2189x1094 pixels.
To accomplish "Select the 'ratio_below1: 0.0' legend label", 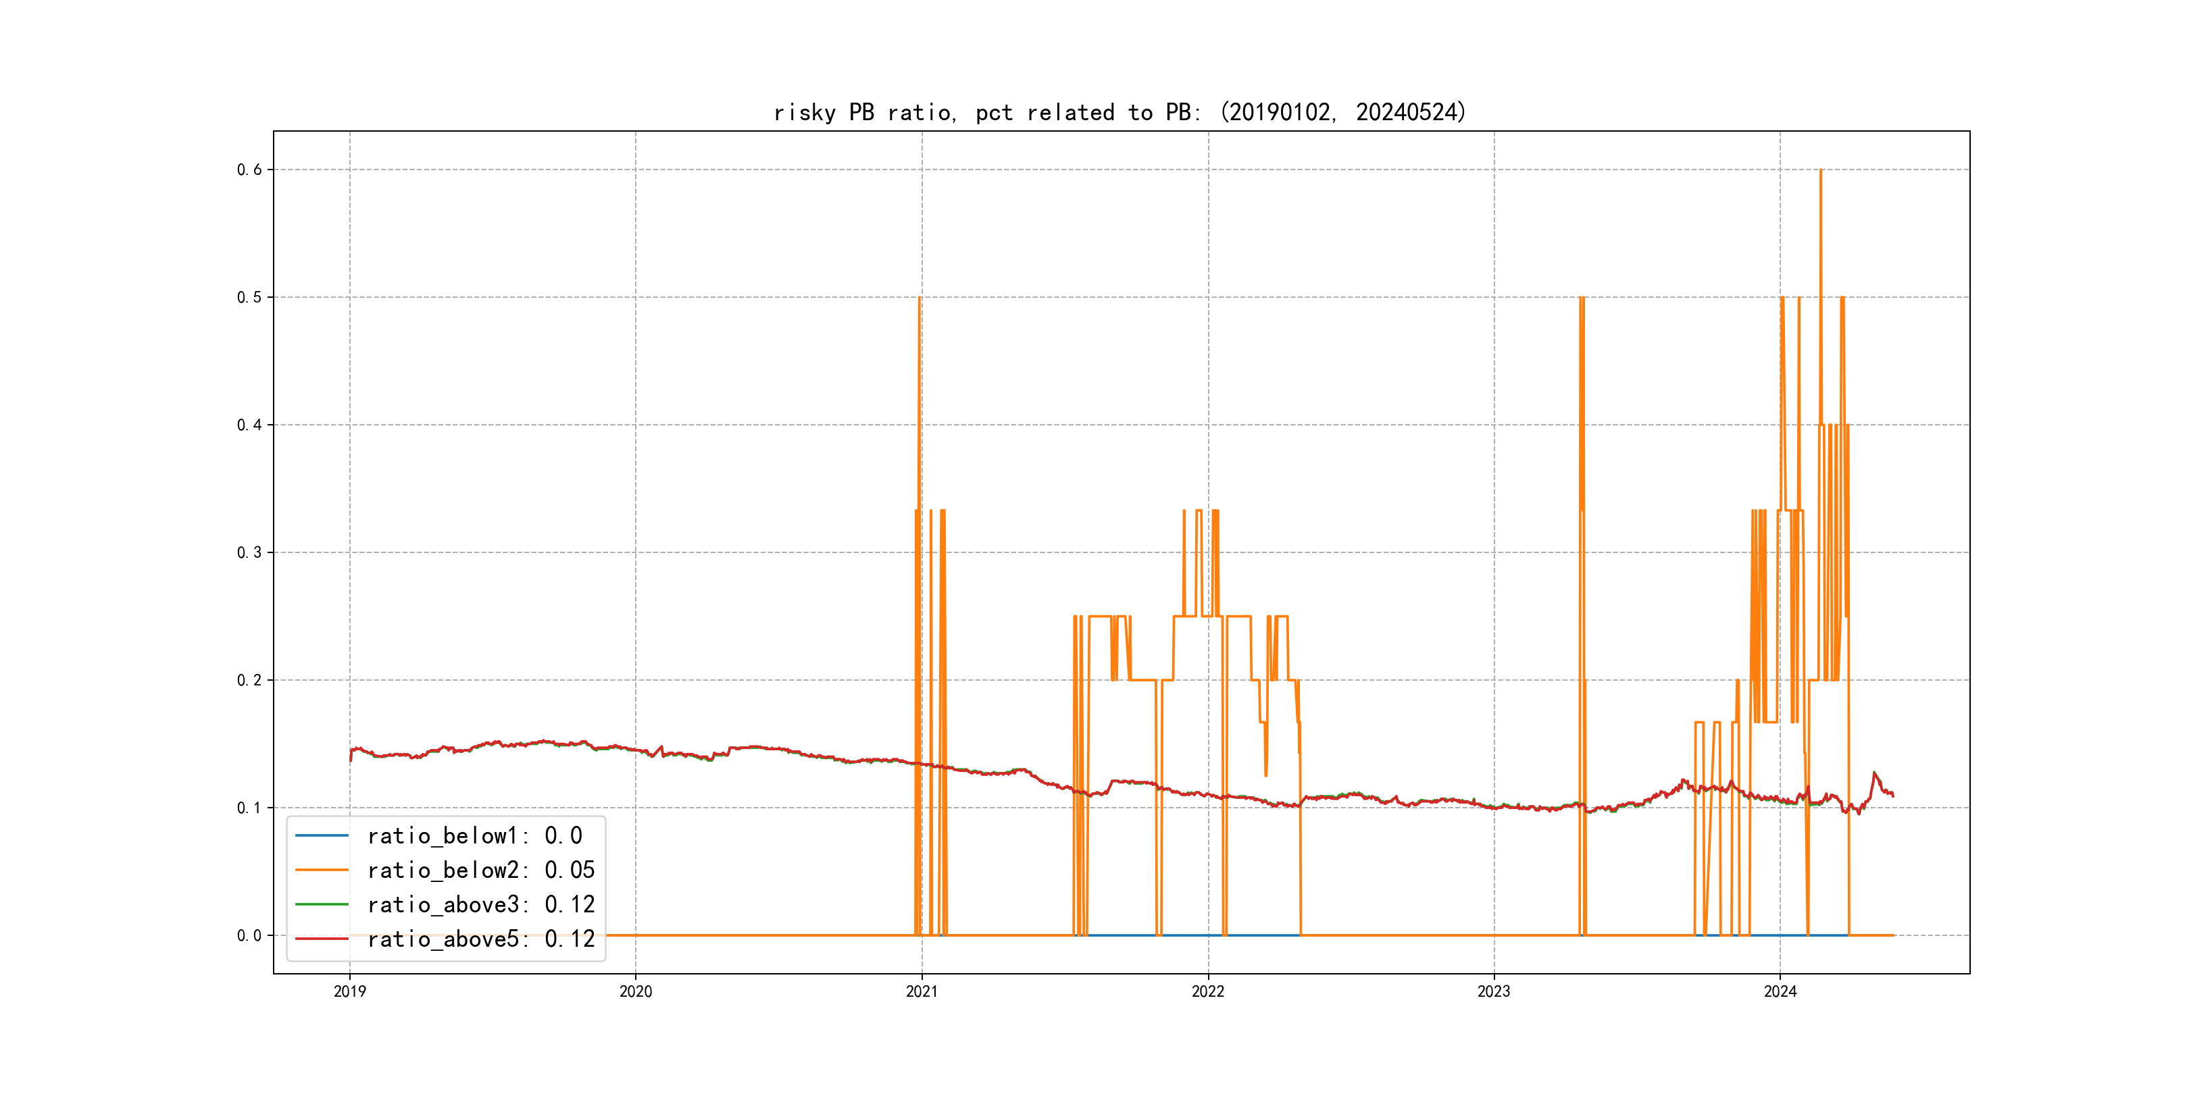I will (474, 836).
